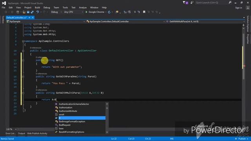Pin the DefaultController.cs tab
The image size is (251, 141).
tap(29, 18)
